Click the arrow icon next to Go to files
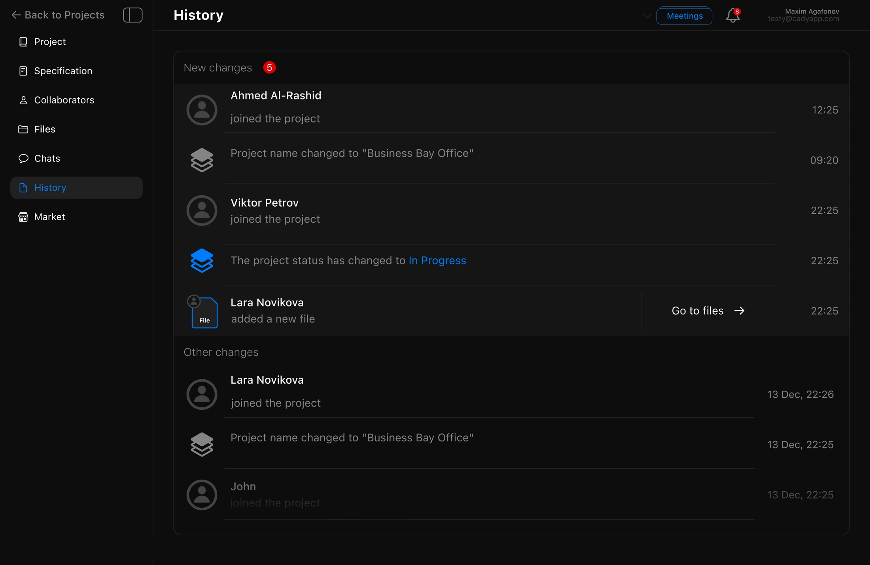Viewport: 870px width, 565px height. 739,311
